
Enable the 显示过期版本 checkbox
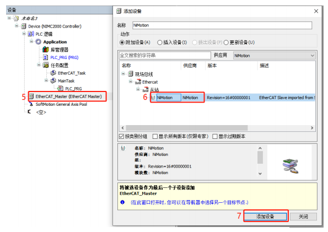pos(214,137)
